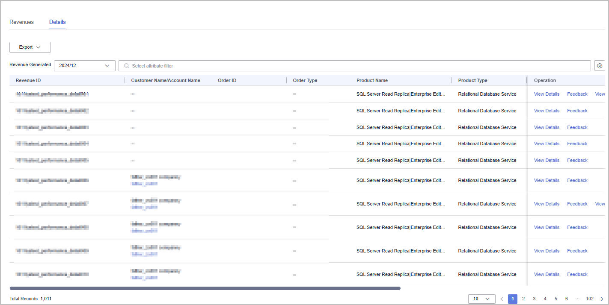609x305 pixels.
Task: Click the first row's SQL Server Read Replica product name
Action: pyautogui.click(x=401, y=94)
